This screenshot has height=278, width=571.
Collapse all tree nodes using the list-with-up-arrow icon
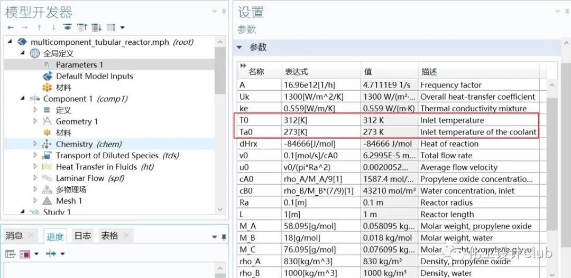pos(82,27)
